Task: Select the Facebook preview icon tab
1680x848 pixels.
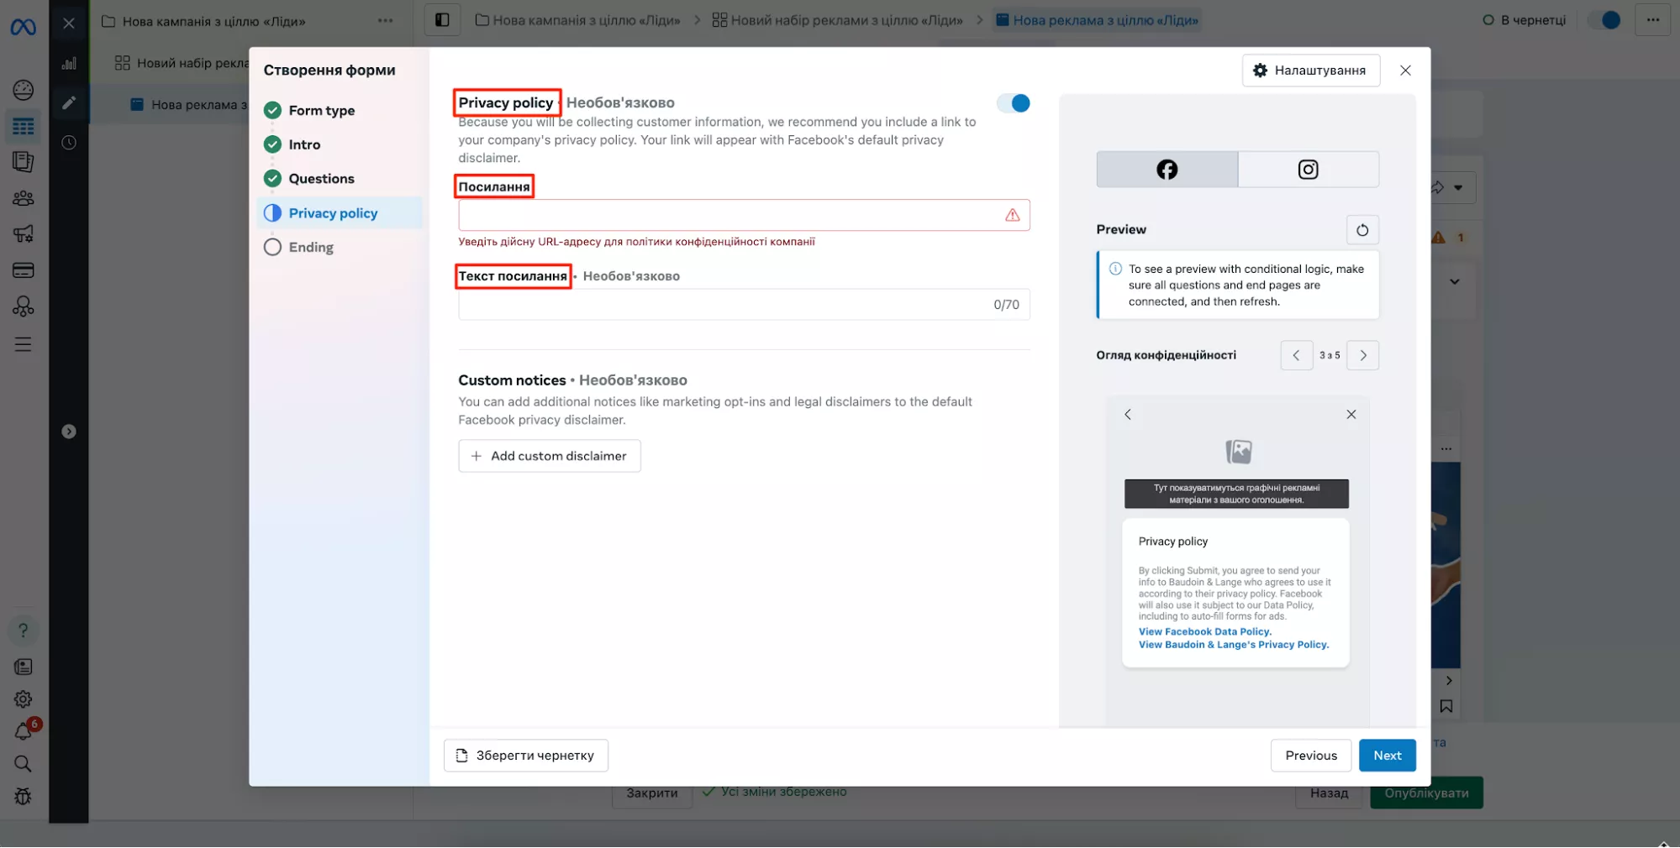Action: tap(1167, 170)
